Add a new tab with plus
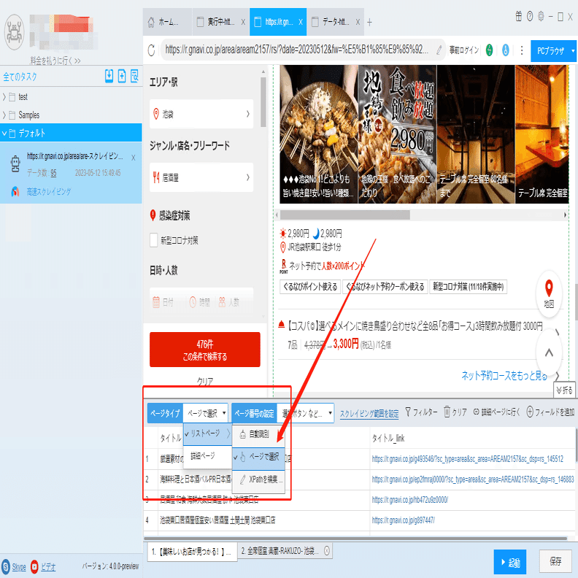 coord(369,23)
